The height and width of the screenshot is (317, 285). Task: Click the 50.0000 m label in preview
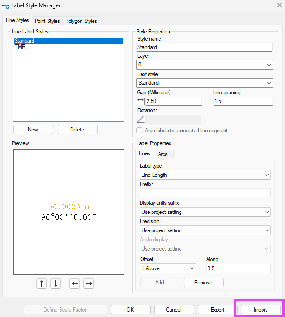tap(69, 207)
